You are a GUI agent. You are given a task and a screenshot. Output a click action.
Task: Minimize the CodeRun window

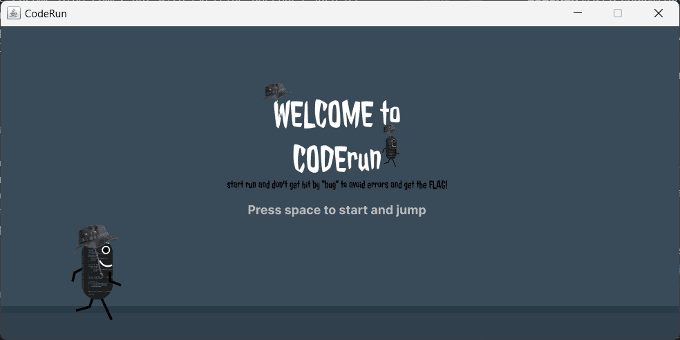click(x=577, y=13)
